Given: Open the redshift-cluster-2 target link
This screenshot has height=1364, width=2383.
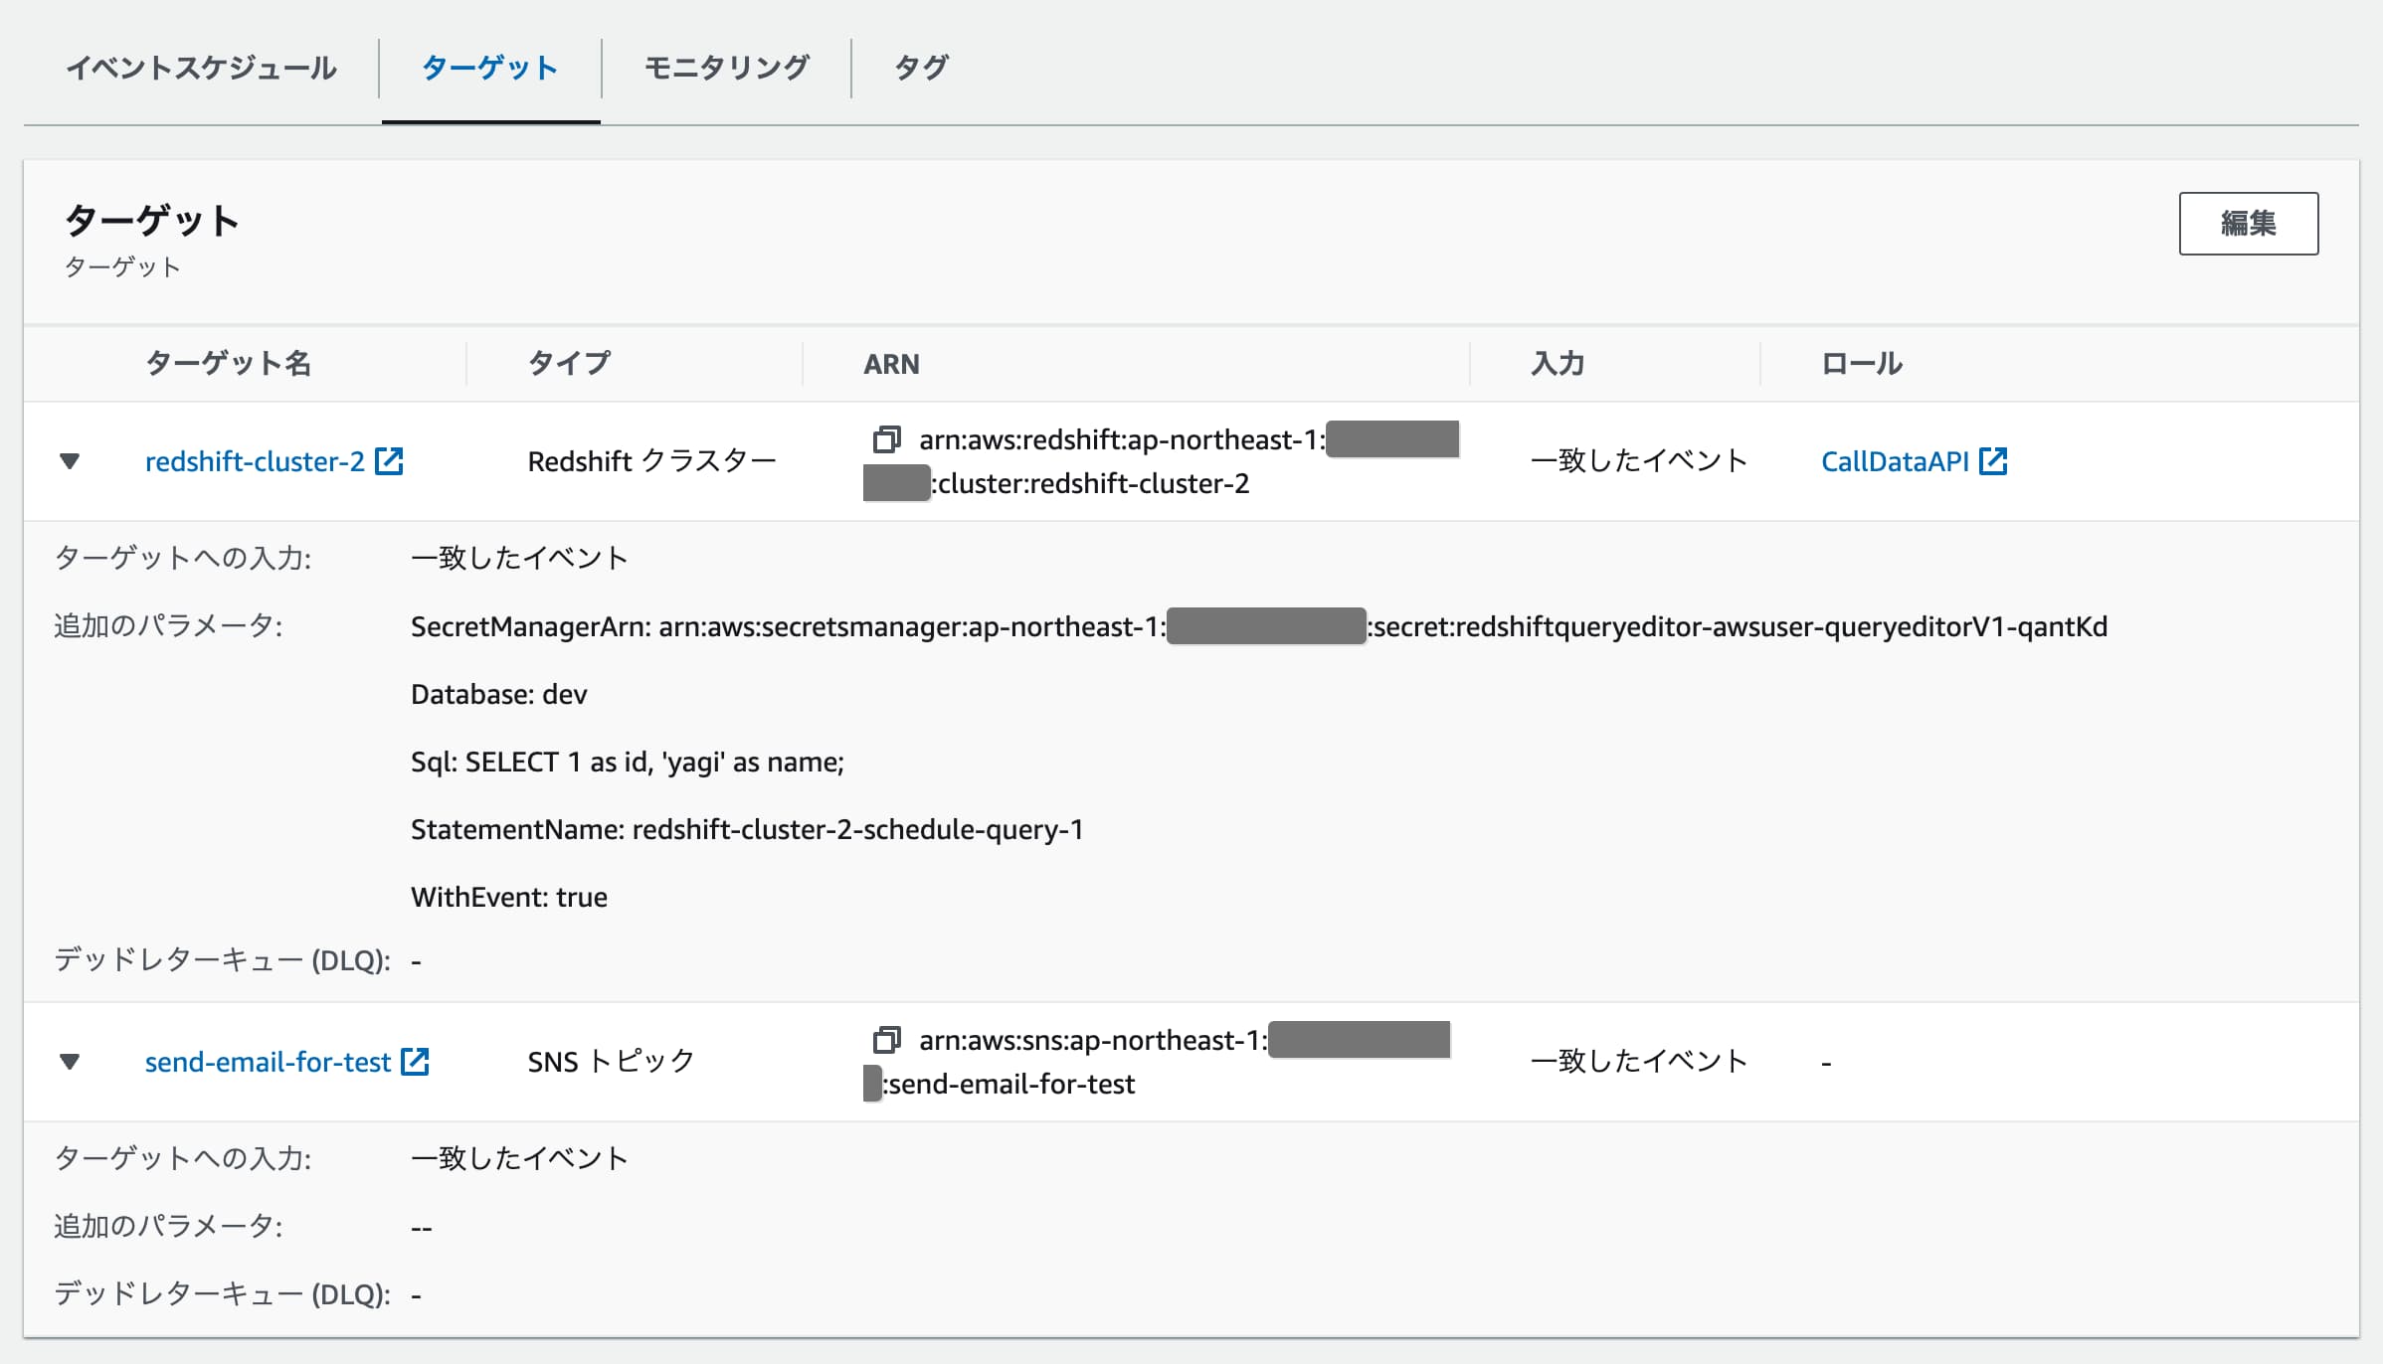Looking at the screenshot, I should [257, 460].
